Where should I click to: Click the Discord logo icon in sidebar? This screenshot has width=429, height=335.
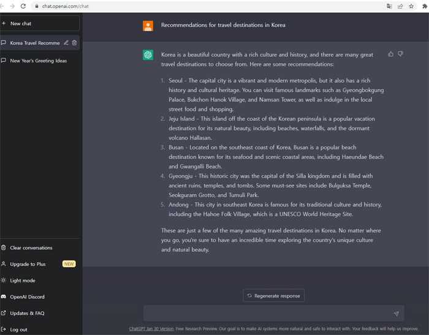pos(4,296)
